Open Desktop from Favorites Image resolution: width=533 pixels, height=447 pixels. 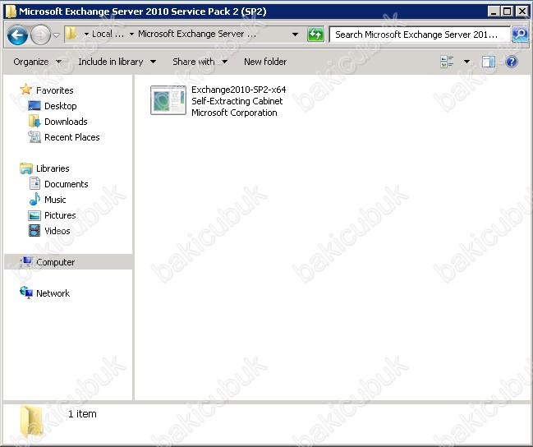pos(61,106)
